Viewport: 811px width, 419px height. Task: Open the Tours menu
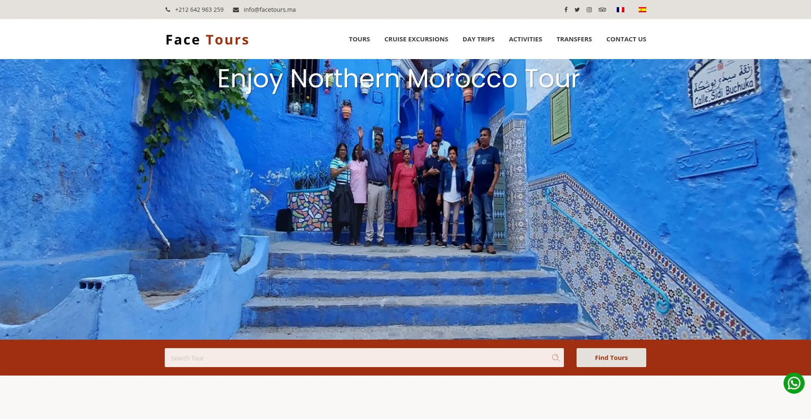(359, 39)
